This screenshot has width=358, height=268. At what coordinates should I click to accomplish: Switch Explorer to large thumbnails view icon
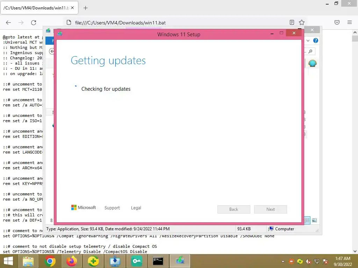point(314,220)
